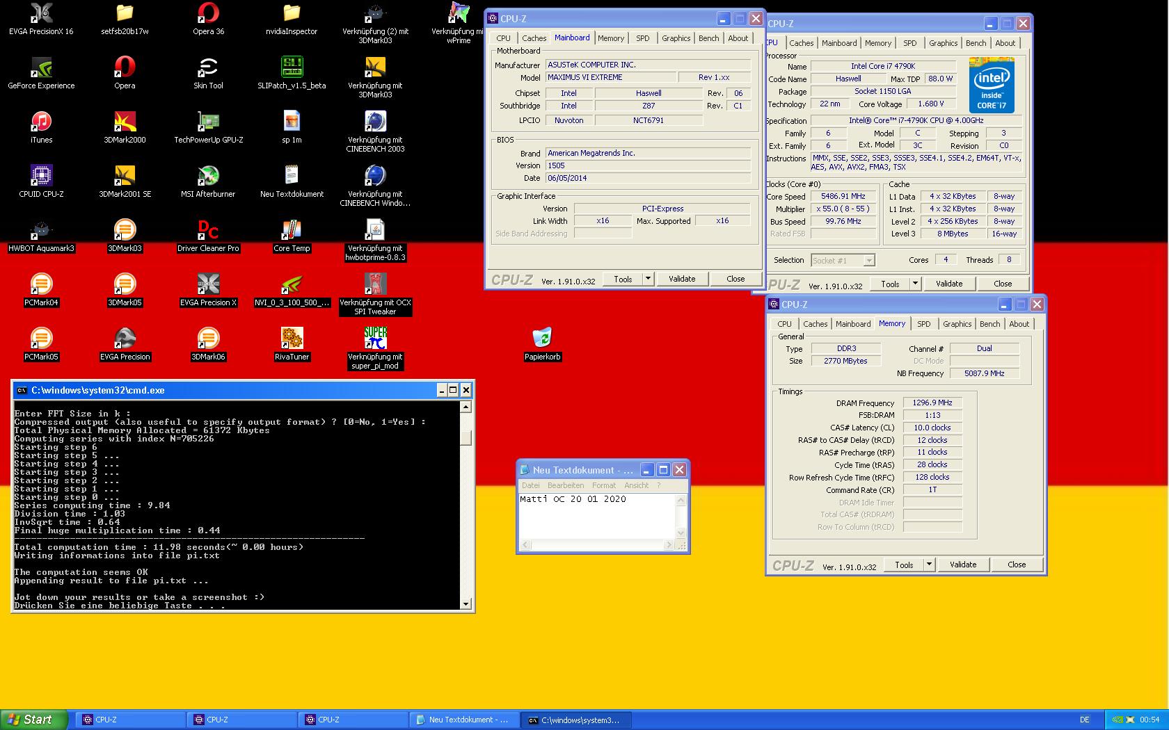Click Tools button in Memory CPU-Z window
This screenshot has height=730, width=1169.
coord(904,565)
